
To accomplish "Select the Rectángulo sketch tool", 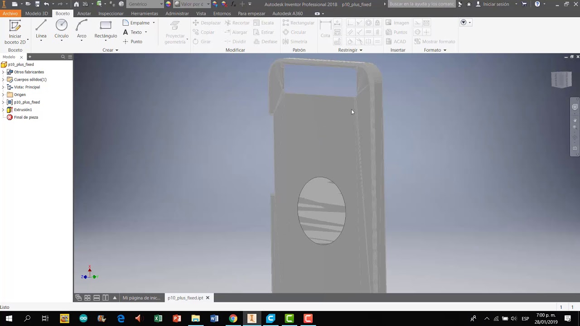I will click(x=106, y=30).
